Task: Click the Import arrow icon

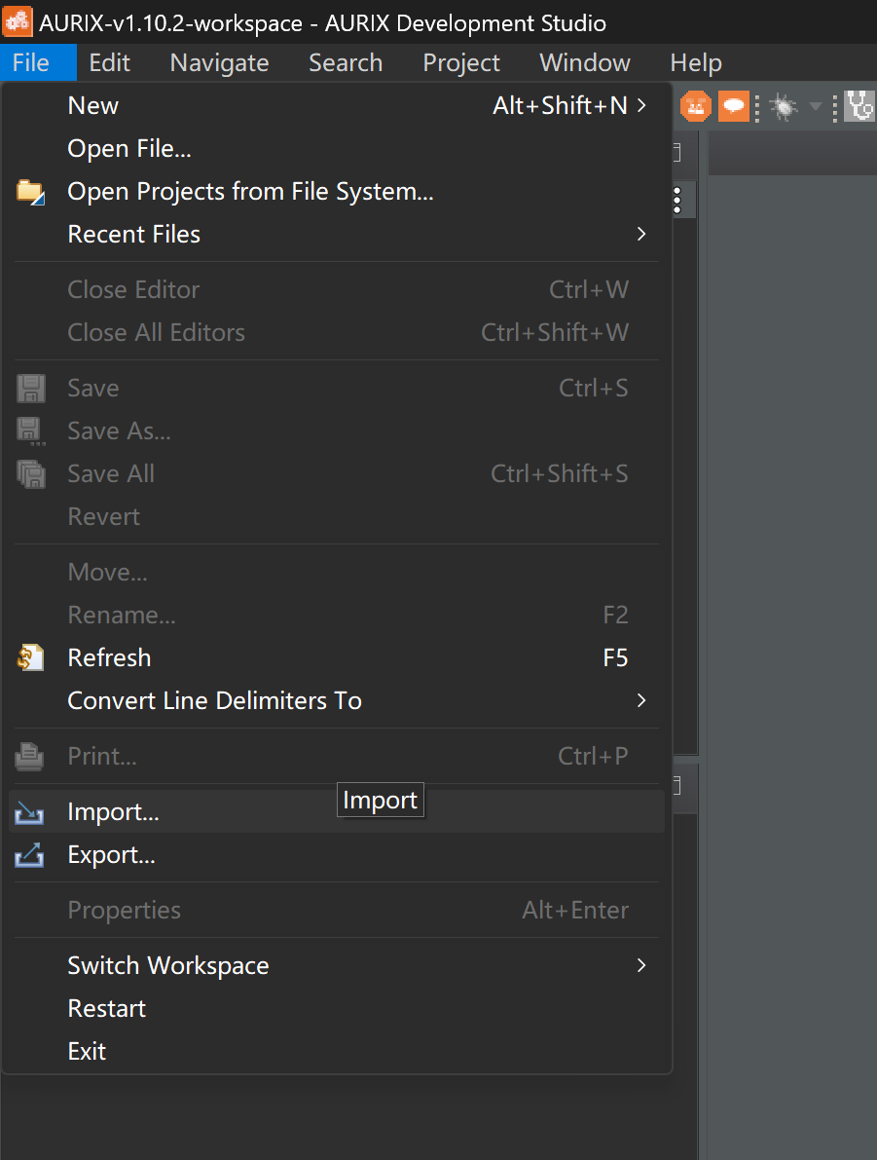Action: click(x=29, y=812)
